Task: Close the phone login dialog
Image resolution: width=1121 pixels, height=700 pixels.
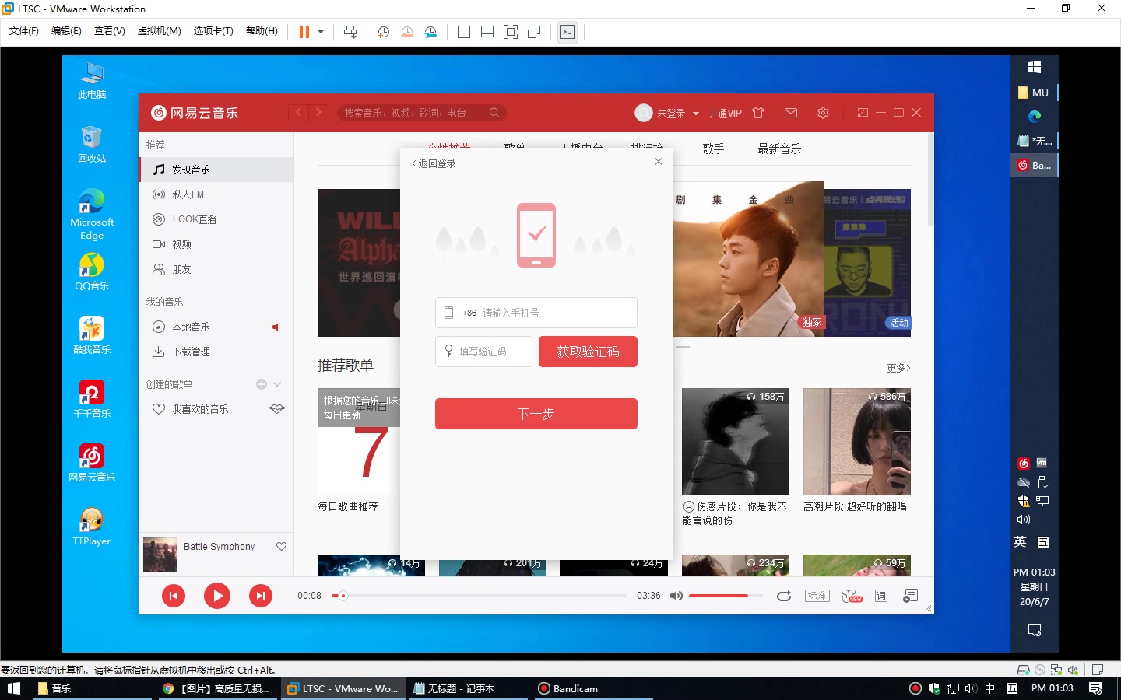Action: click(659, 162)
